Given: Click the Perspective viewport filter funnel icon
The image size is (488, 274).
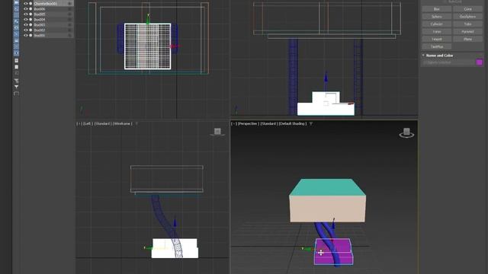Looking at the screenshot, I should click(311, 123).
